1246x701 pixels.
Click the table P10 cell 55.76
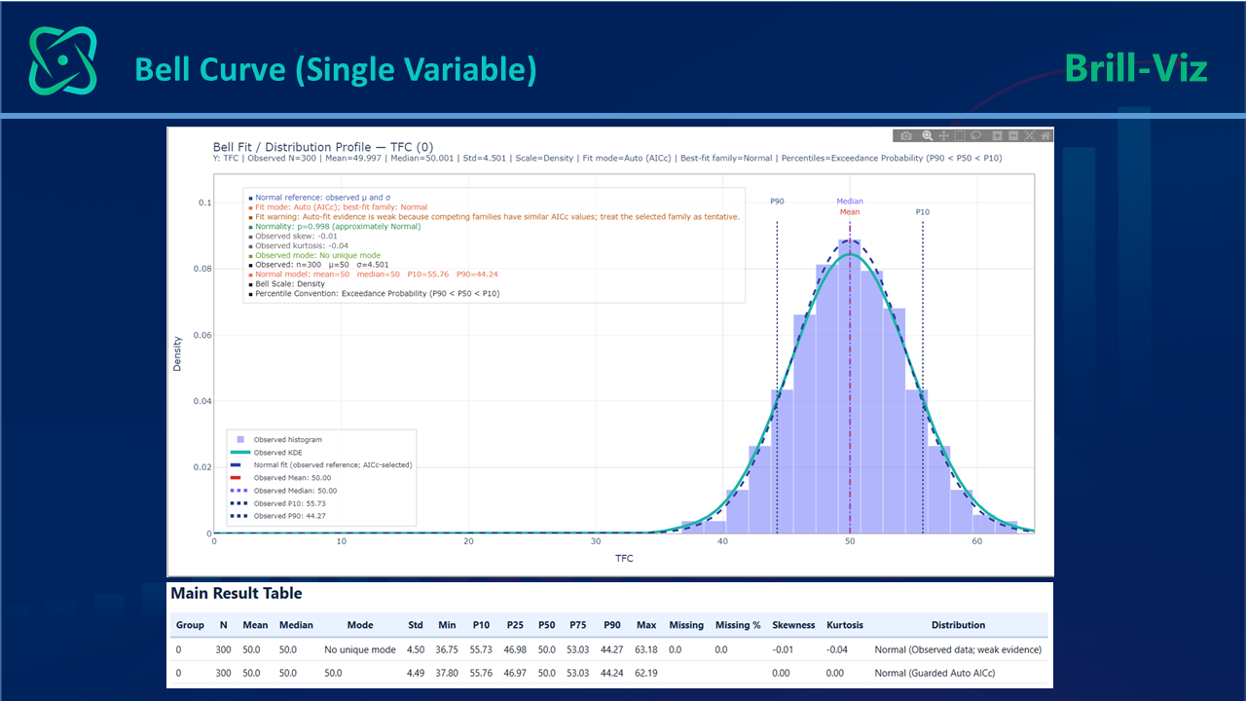[481, 673]
